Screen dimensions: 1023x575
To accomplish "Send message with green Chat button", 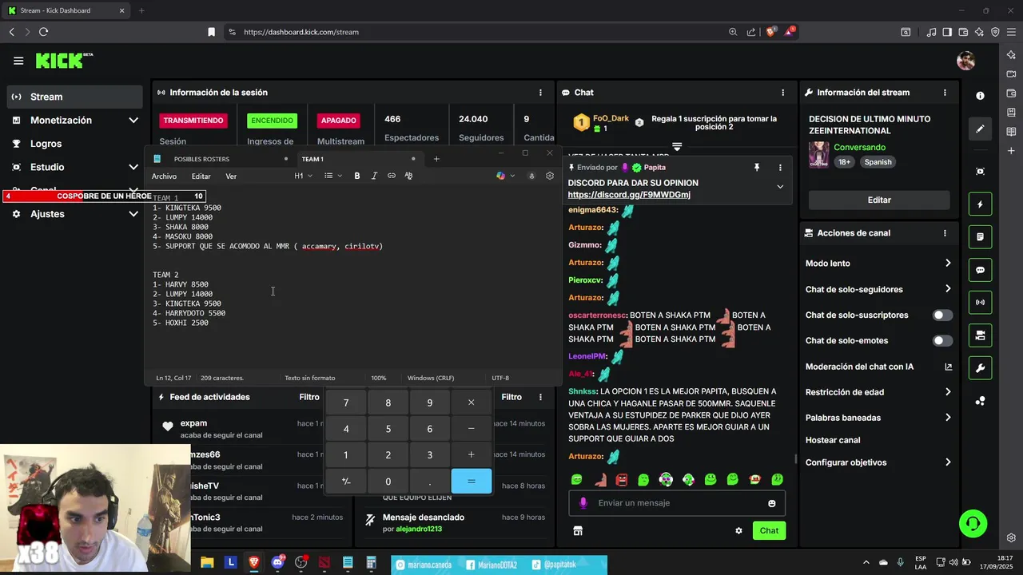I will (769, 530).
